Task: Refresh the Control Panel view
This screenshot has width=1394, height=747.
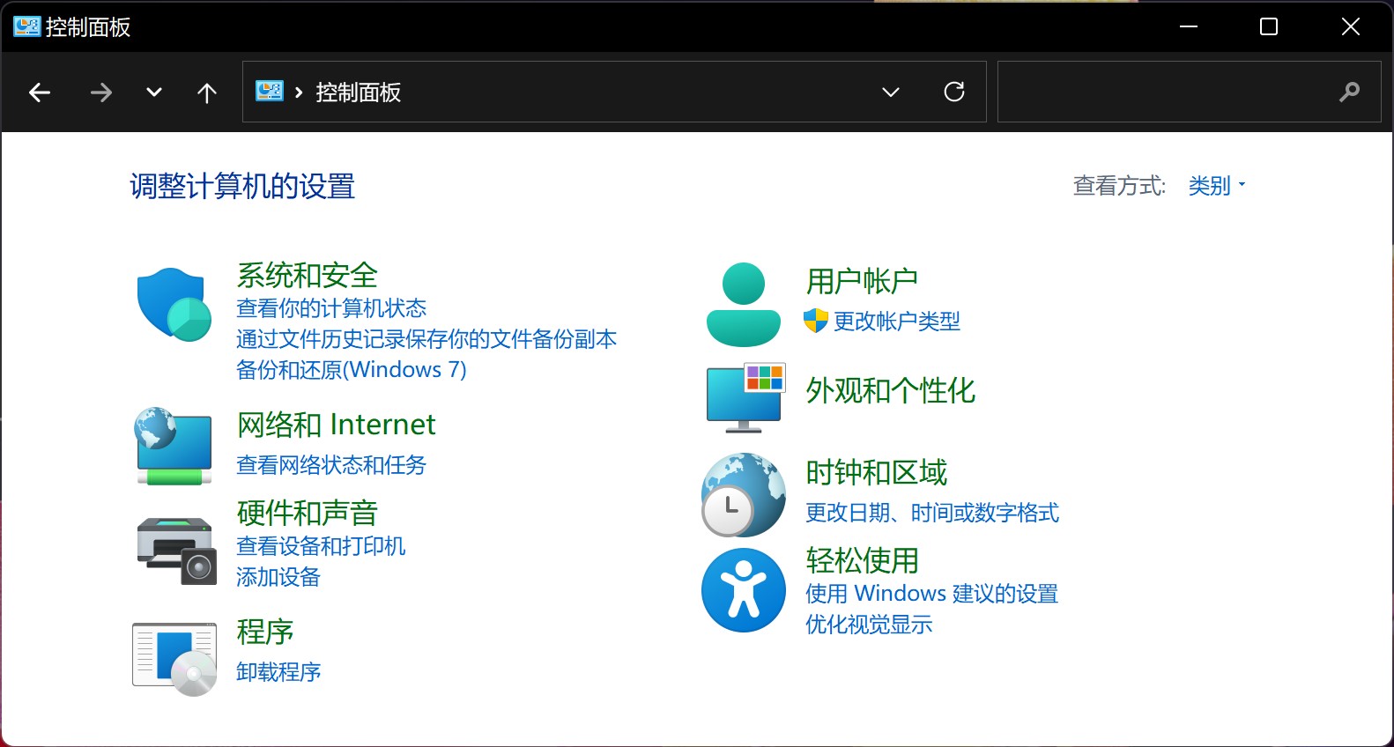Action: pyautogui.click(x=953, y=92)
